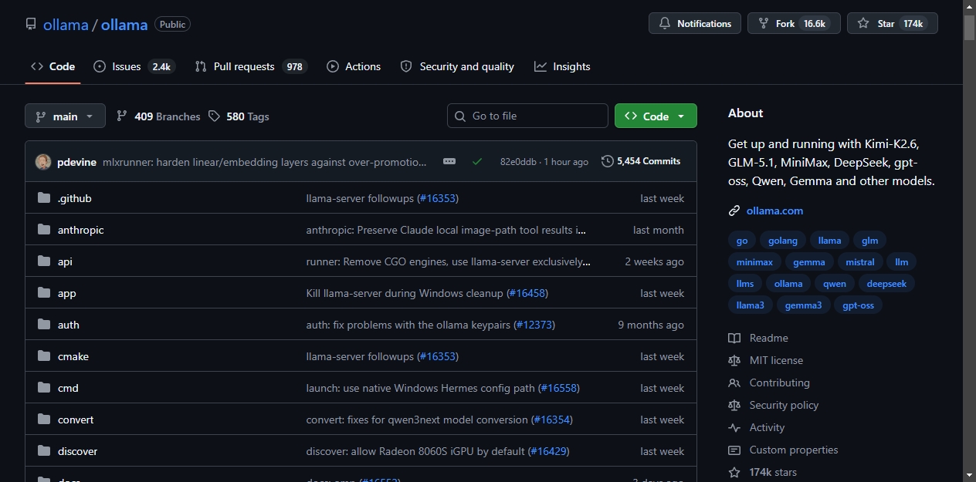976x482 pixels.
Task: Open the discover folder
Action: [78, 451]
